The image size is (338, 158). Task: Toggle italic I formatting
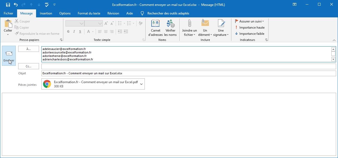pyautogui.click(x=74, y=32)
